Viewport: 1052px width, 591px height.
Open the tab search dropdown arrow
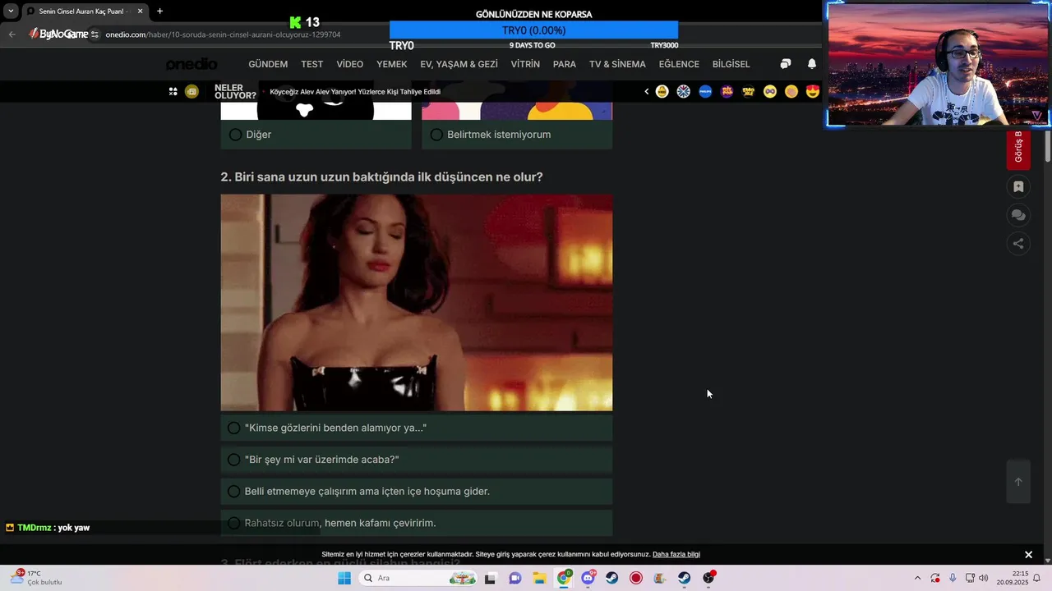[11, 11]
